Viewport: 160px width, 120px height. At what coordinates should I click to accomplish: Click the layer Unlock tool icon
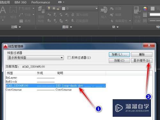tap(67, 21)
